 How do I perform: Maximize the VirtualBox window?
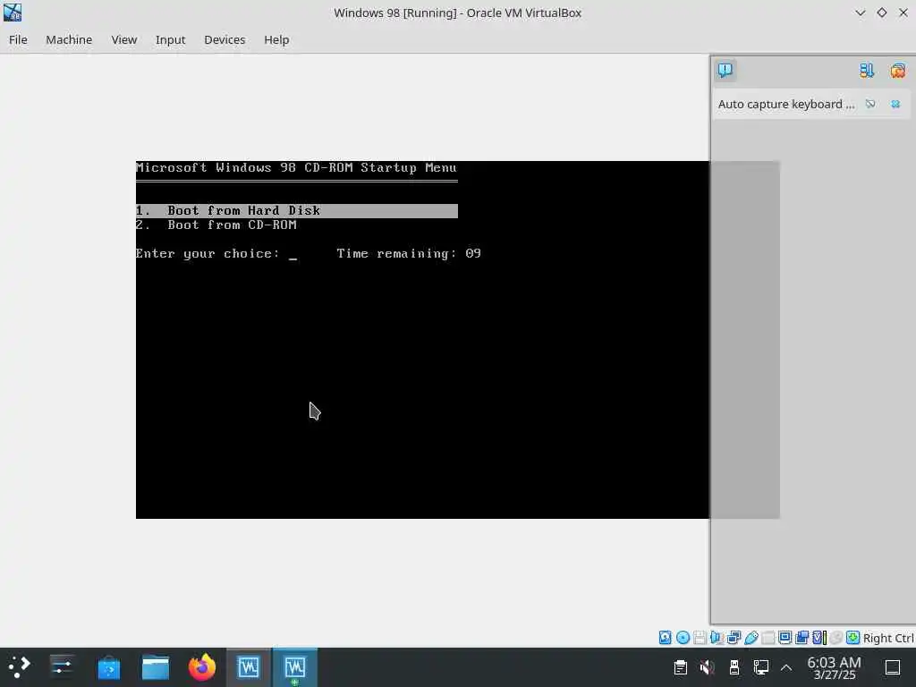coord(881,13)
